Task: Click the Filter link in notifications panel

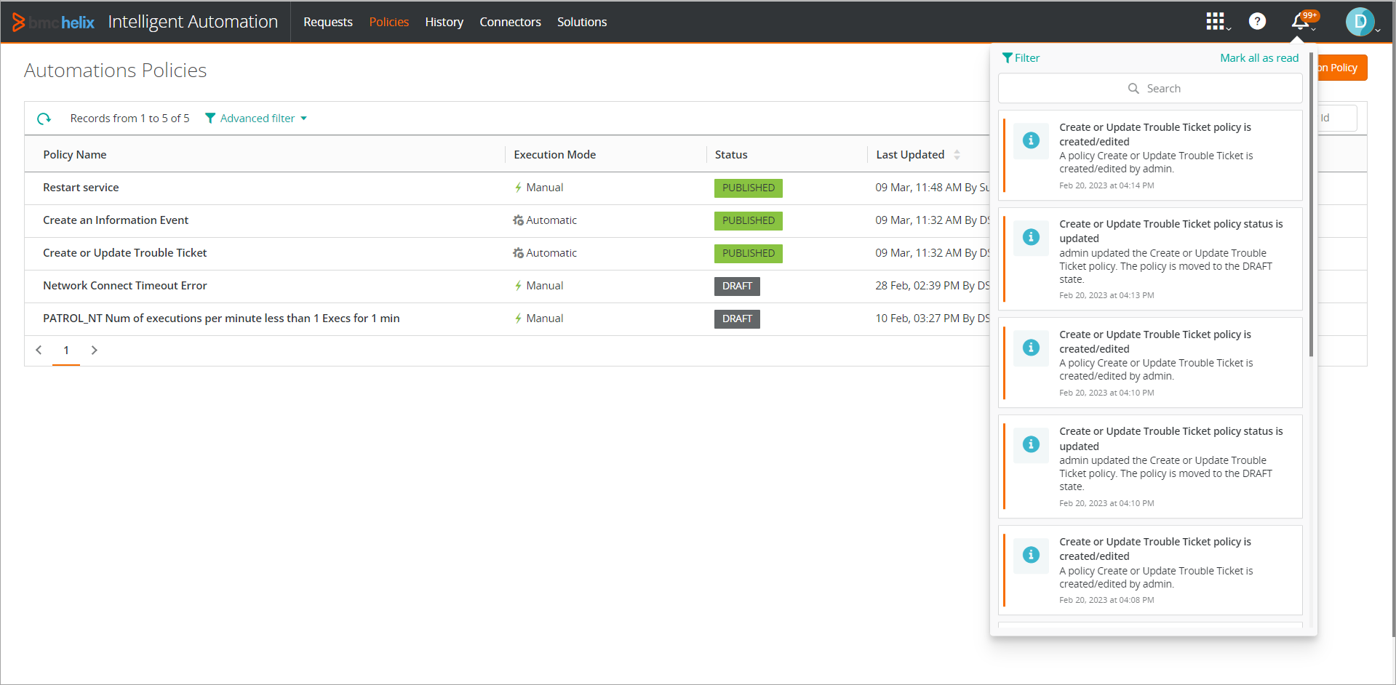Action: tap(1027, 58)
